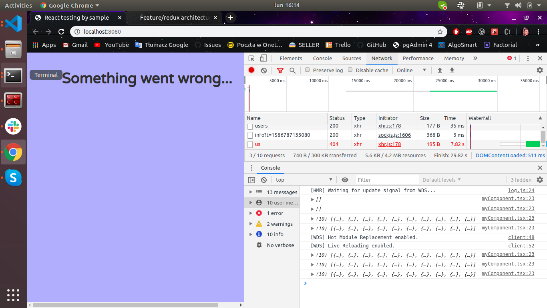Toggle the device toolbar emulation icon
The width and height of the screenshot is (547, 308).
(x=263, y=58)
